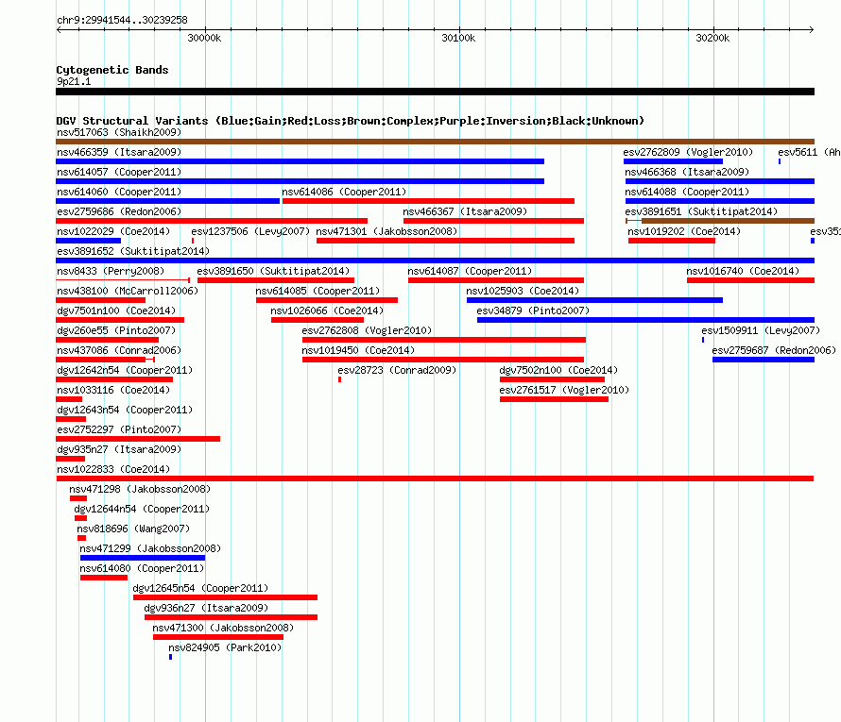The image size is (841, 722).
Task: Open the esv28723 (Conrad2009) variant
Action: coord(339,379)
